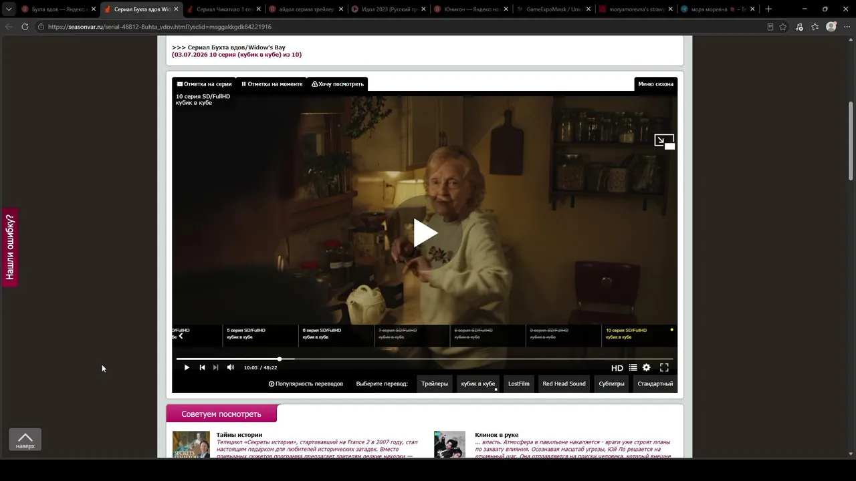
Task: Switch to 'GameExpoMinsk' browser tab
Action: tap(553, 9)
